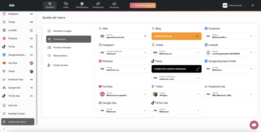Select LinkedIn in the sidebar
Image resolution: width=261 pixels, height=132 pixels.
[x=18, y=30]
